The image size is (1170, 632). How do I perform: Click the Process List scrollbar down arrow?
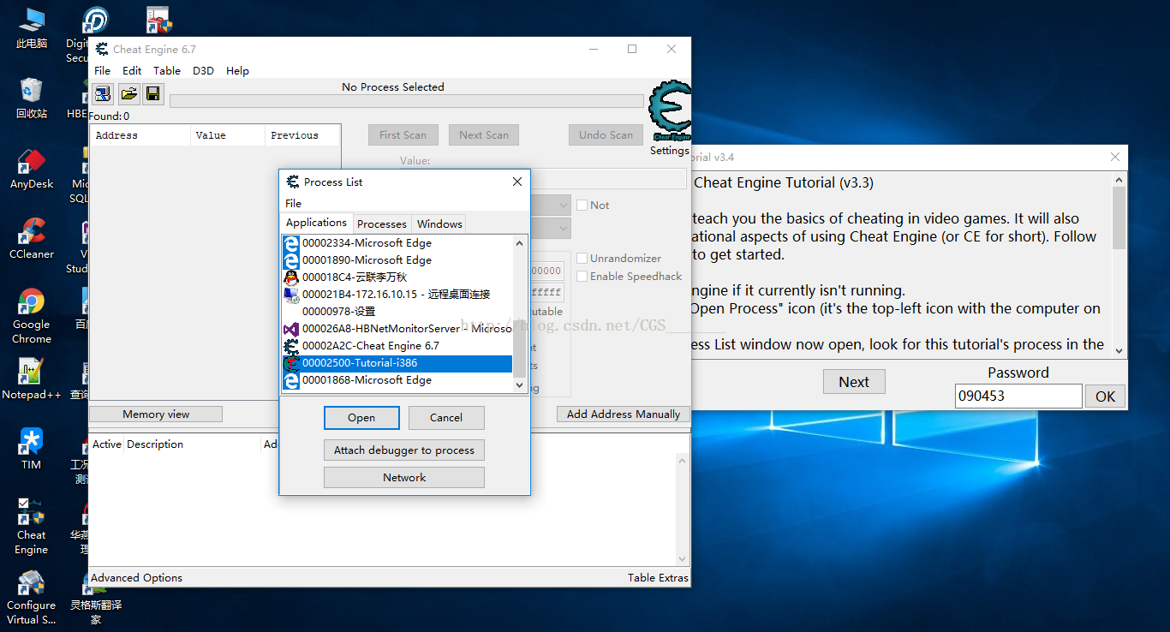(519, 385)
